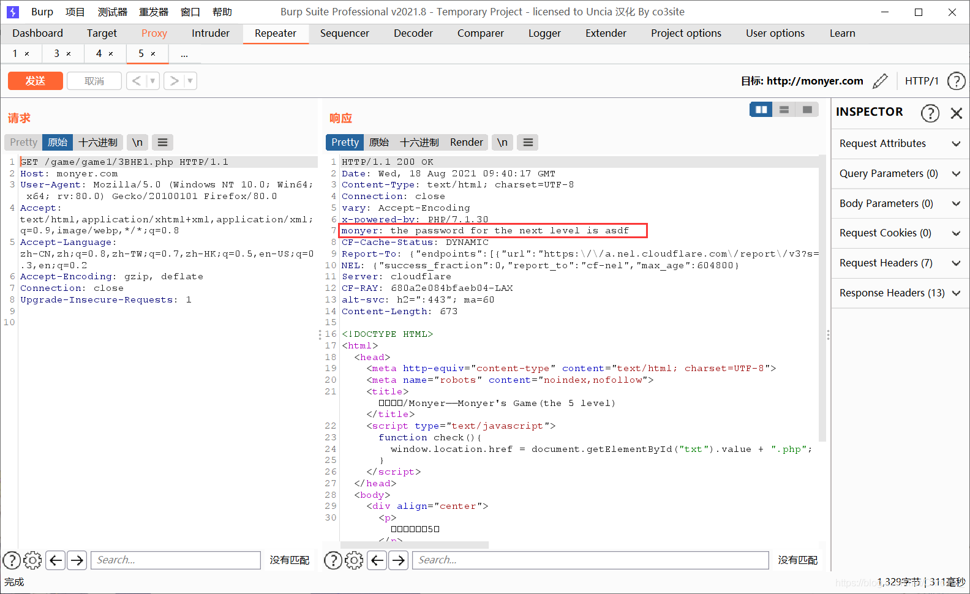This screenshot has width=970, height=594.
Task: Open Repeater help question mark icon
Action: point(956,81)
